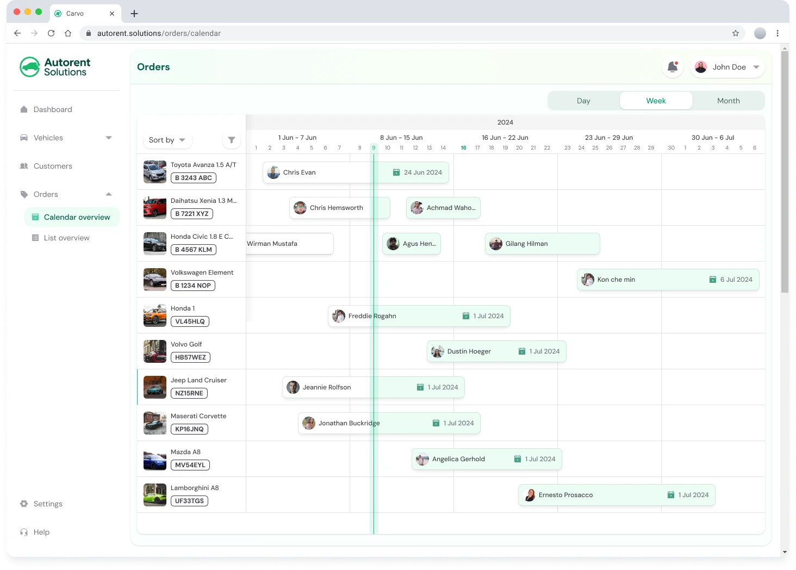Image resolution: width=796 pixels, height=570 pixels.
Task: Open the John Doe account menu
Action: pyautogui.click(x=727, y=67)
